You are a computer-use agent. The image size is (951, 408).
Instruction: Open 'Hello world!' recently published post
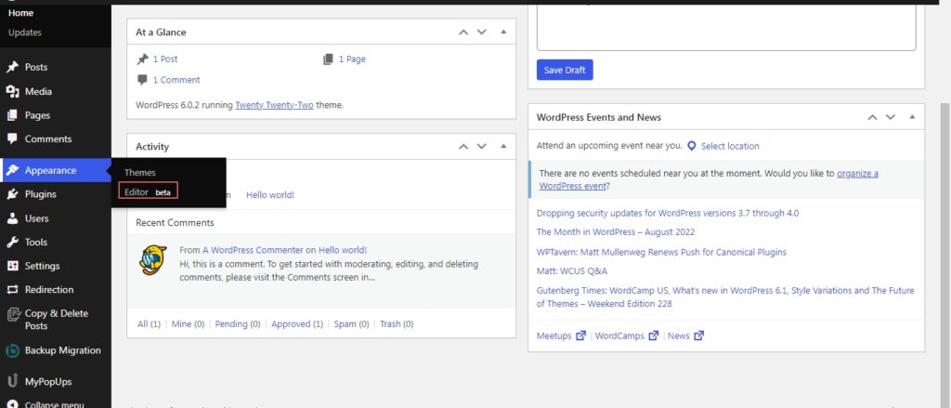pos(270,195)
